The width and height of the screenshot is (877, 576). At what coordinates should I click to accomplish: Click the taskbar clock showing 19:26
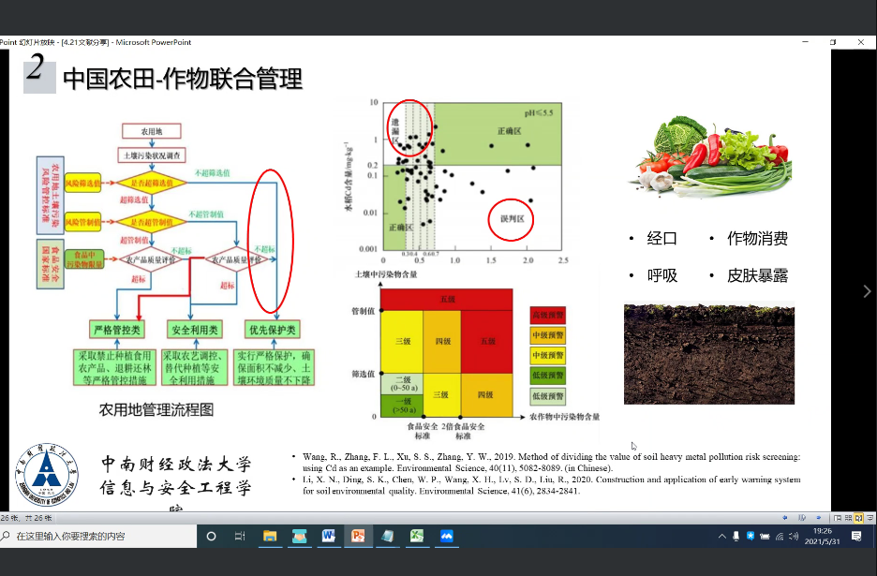click(822, 536)
